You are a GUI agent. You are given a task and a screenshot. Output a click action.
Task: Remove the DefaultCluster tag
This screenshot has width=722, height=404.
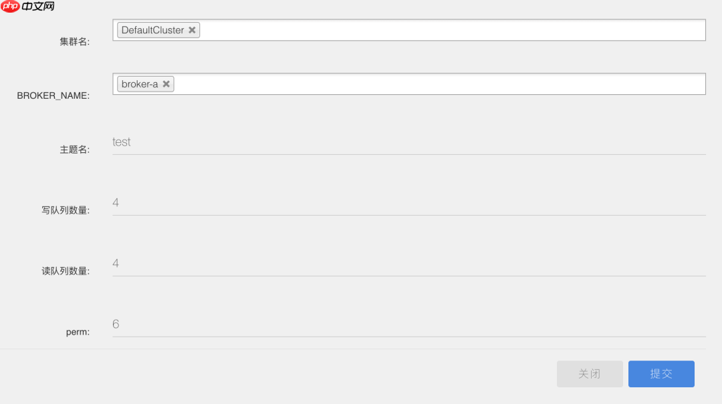tap(192, 30)
